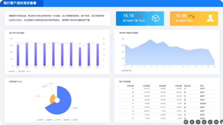This screenshot has height=125, width=223.
Task: Click the 是否流失 table column header
Action: 188,86
